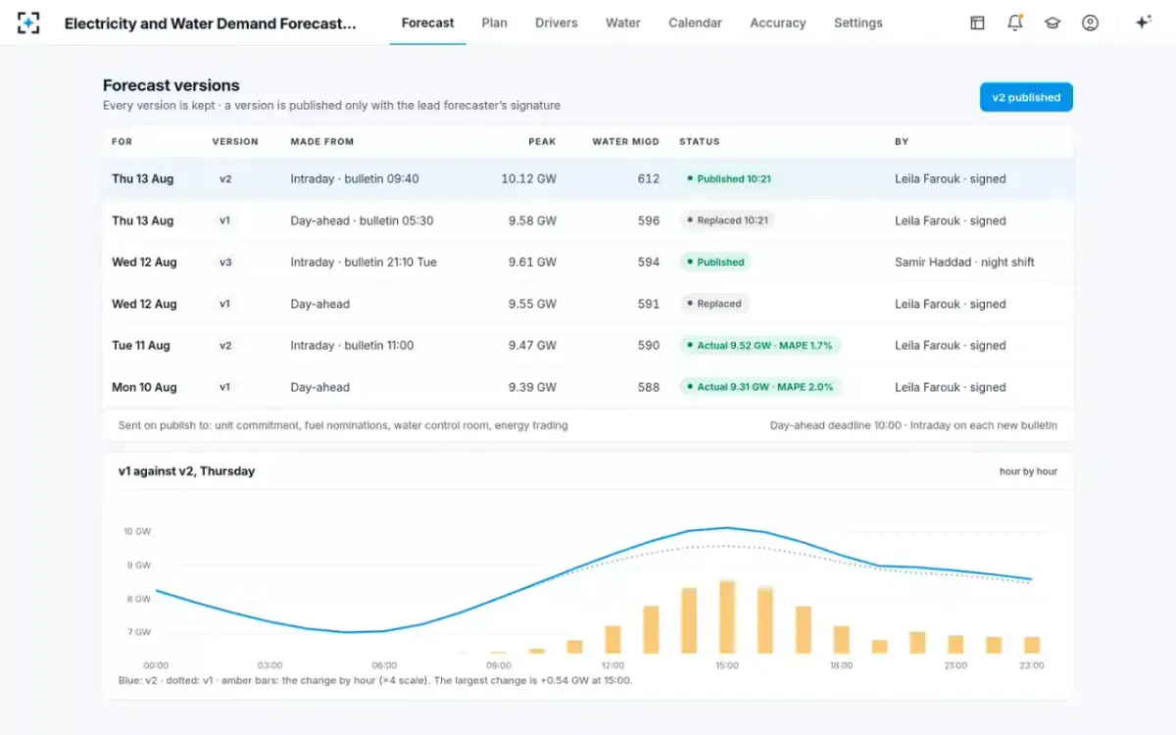The height and width of the screenshot is (735, 1176).
Task: Switch to the Forecast tab
Action: (x=428, y=23)
